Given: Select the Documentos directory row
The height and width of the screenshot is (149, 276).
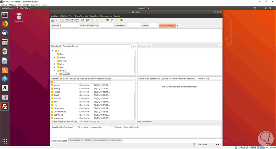Looking at the screenshot, I should [x=80, y=112].
